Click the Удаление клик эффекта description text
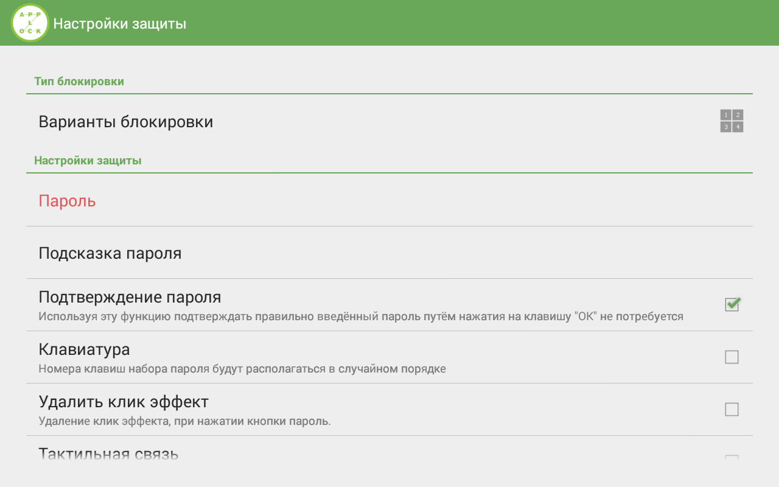The image size is (779, 487). (x=184, y=421)
